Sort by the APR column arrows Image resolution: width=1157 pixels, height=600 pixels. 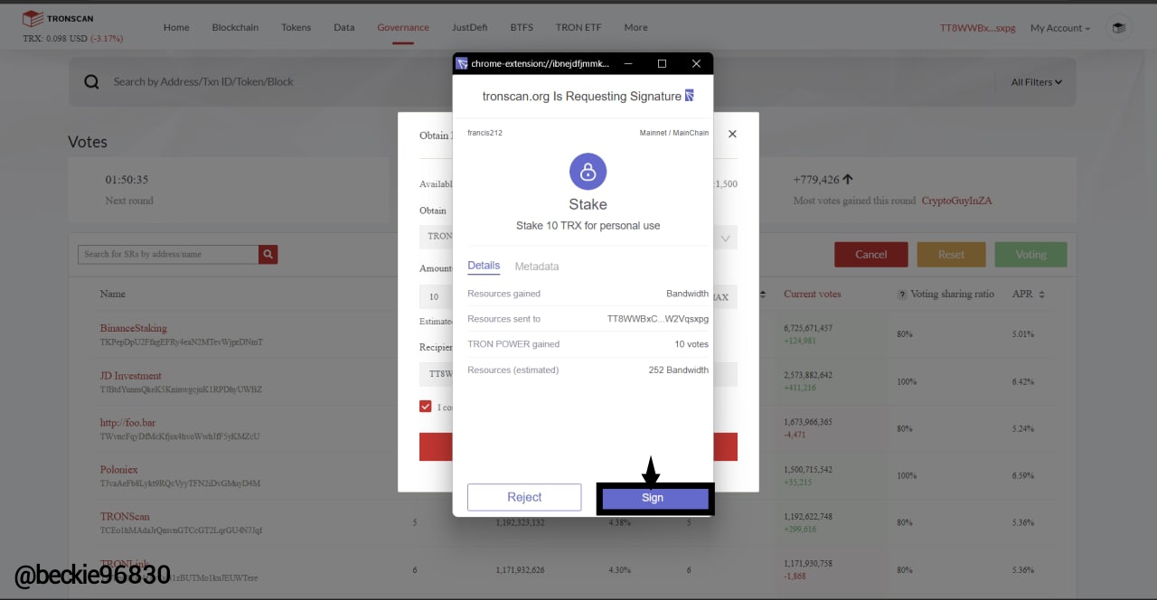click(1041, 295)
